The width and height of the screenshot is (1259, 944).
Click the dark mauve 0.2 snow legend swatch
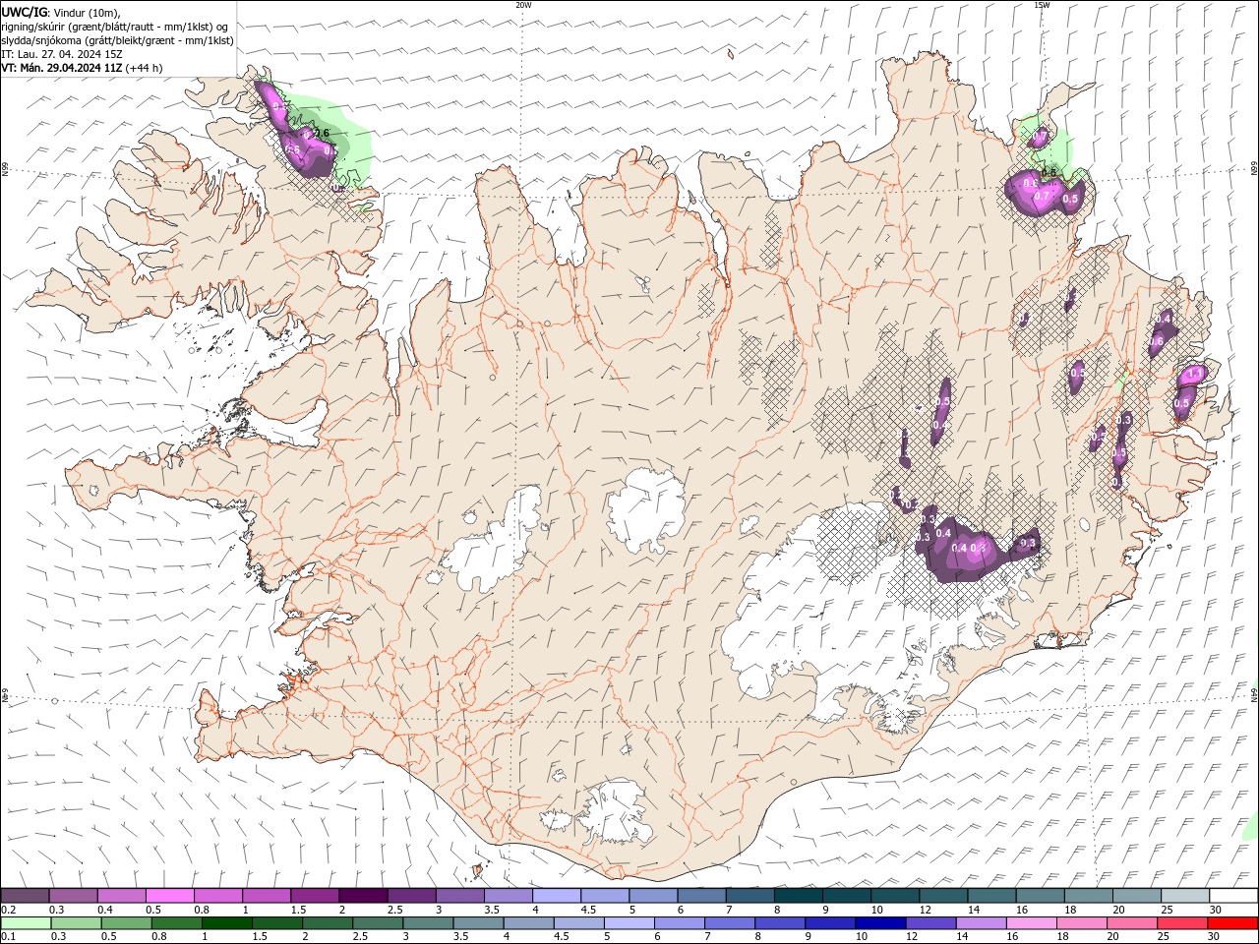click(25, 896)
